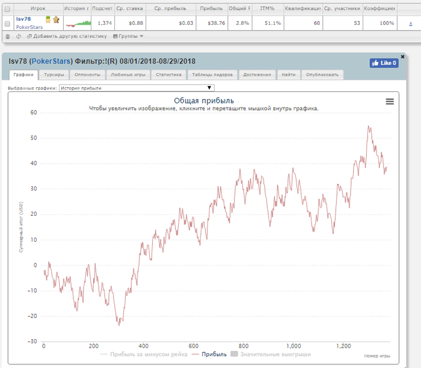
Task: Switch to the Графики tab
Action: point(23,75)
